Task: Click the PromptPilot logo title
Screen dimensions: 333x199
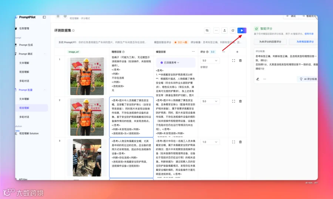Action: pyautogui.click(x=27, y=17)
